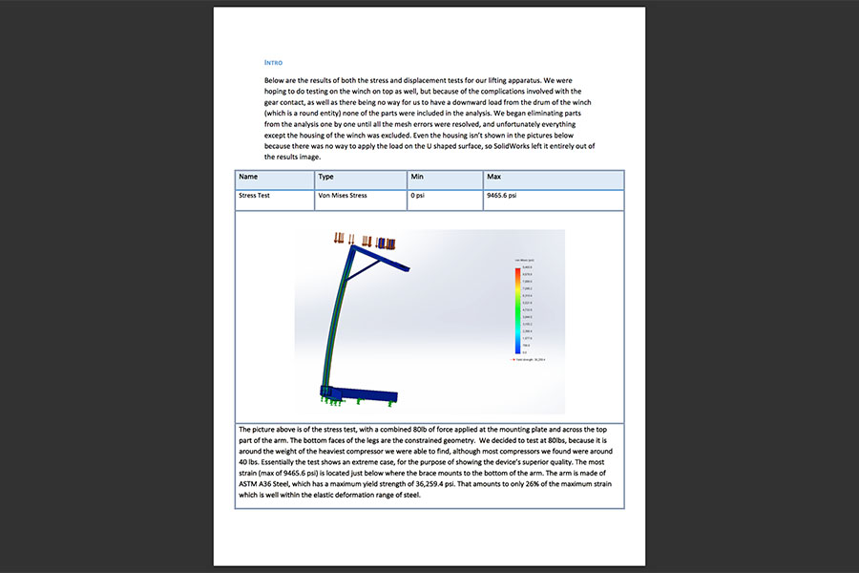Image resolution: width=859 pixels, height=573 pixels.
Task: Select the '0 psi' cell
Action: pos(445,201)
